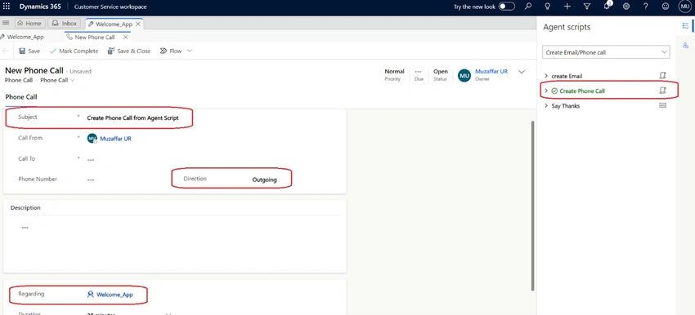The image size is (695, 315).
Task: Open advanced find filter icon
Action: pyautogui.click(x=587, y=7)
